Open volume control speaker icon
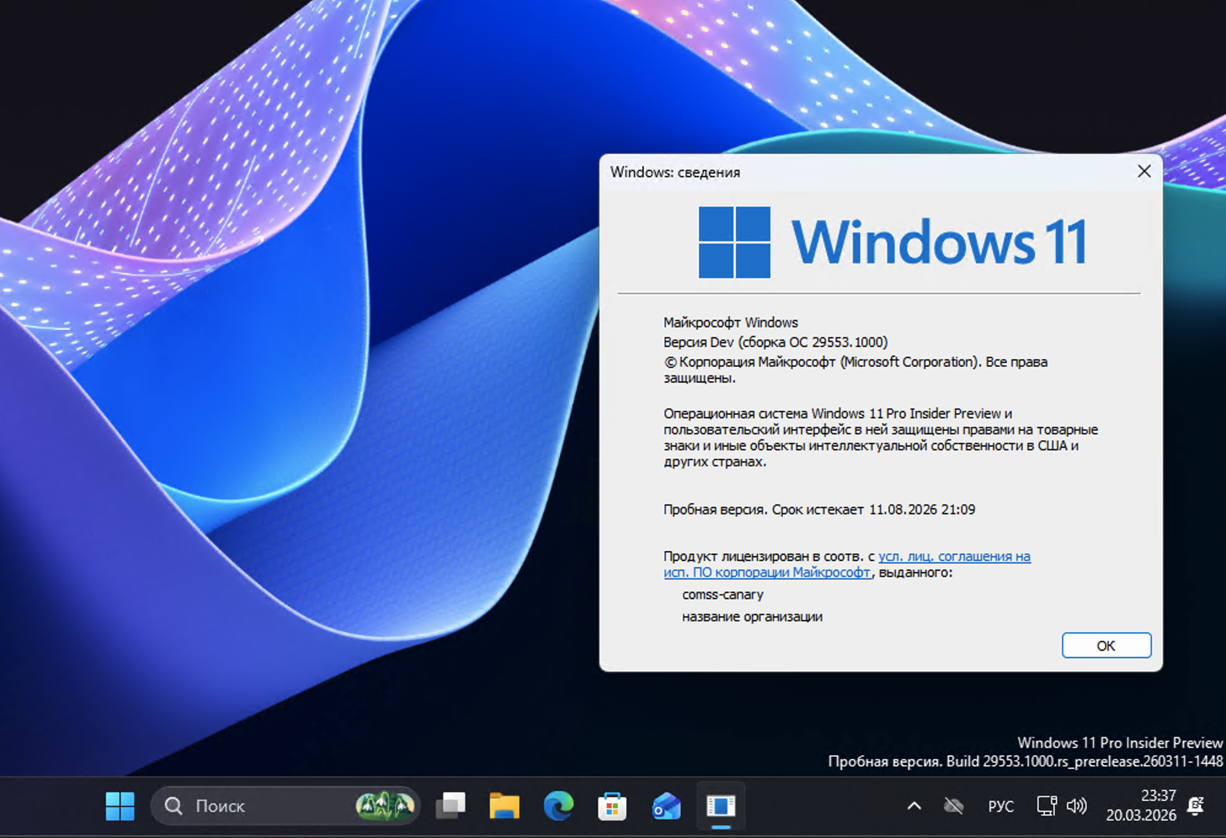 click(1077, 806)
